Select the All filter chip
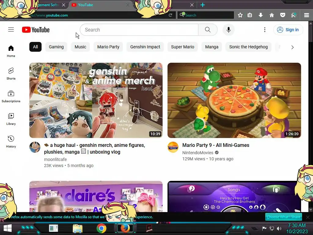The width and height of the screenshot is (313, 235). pyautogui.click(x=35, y=47)
